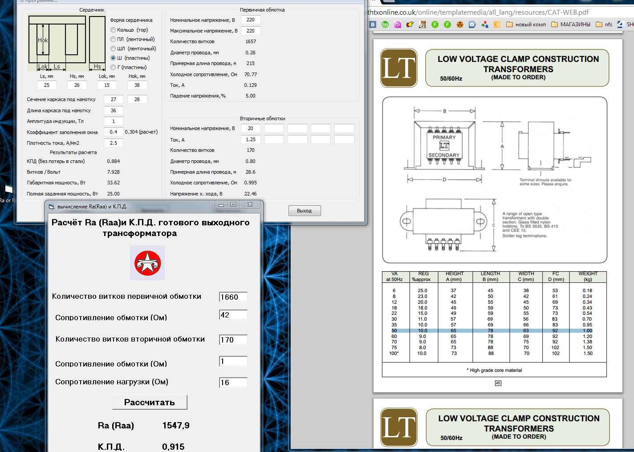Edit primary 'Номинальное напряжение, В' field
The image size is (634, 452).
pyautogui.click(x=251, y=20)
